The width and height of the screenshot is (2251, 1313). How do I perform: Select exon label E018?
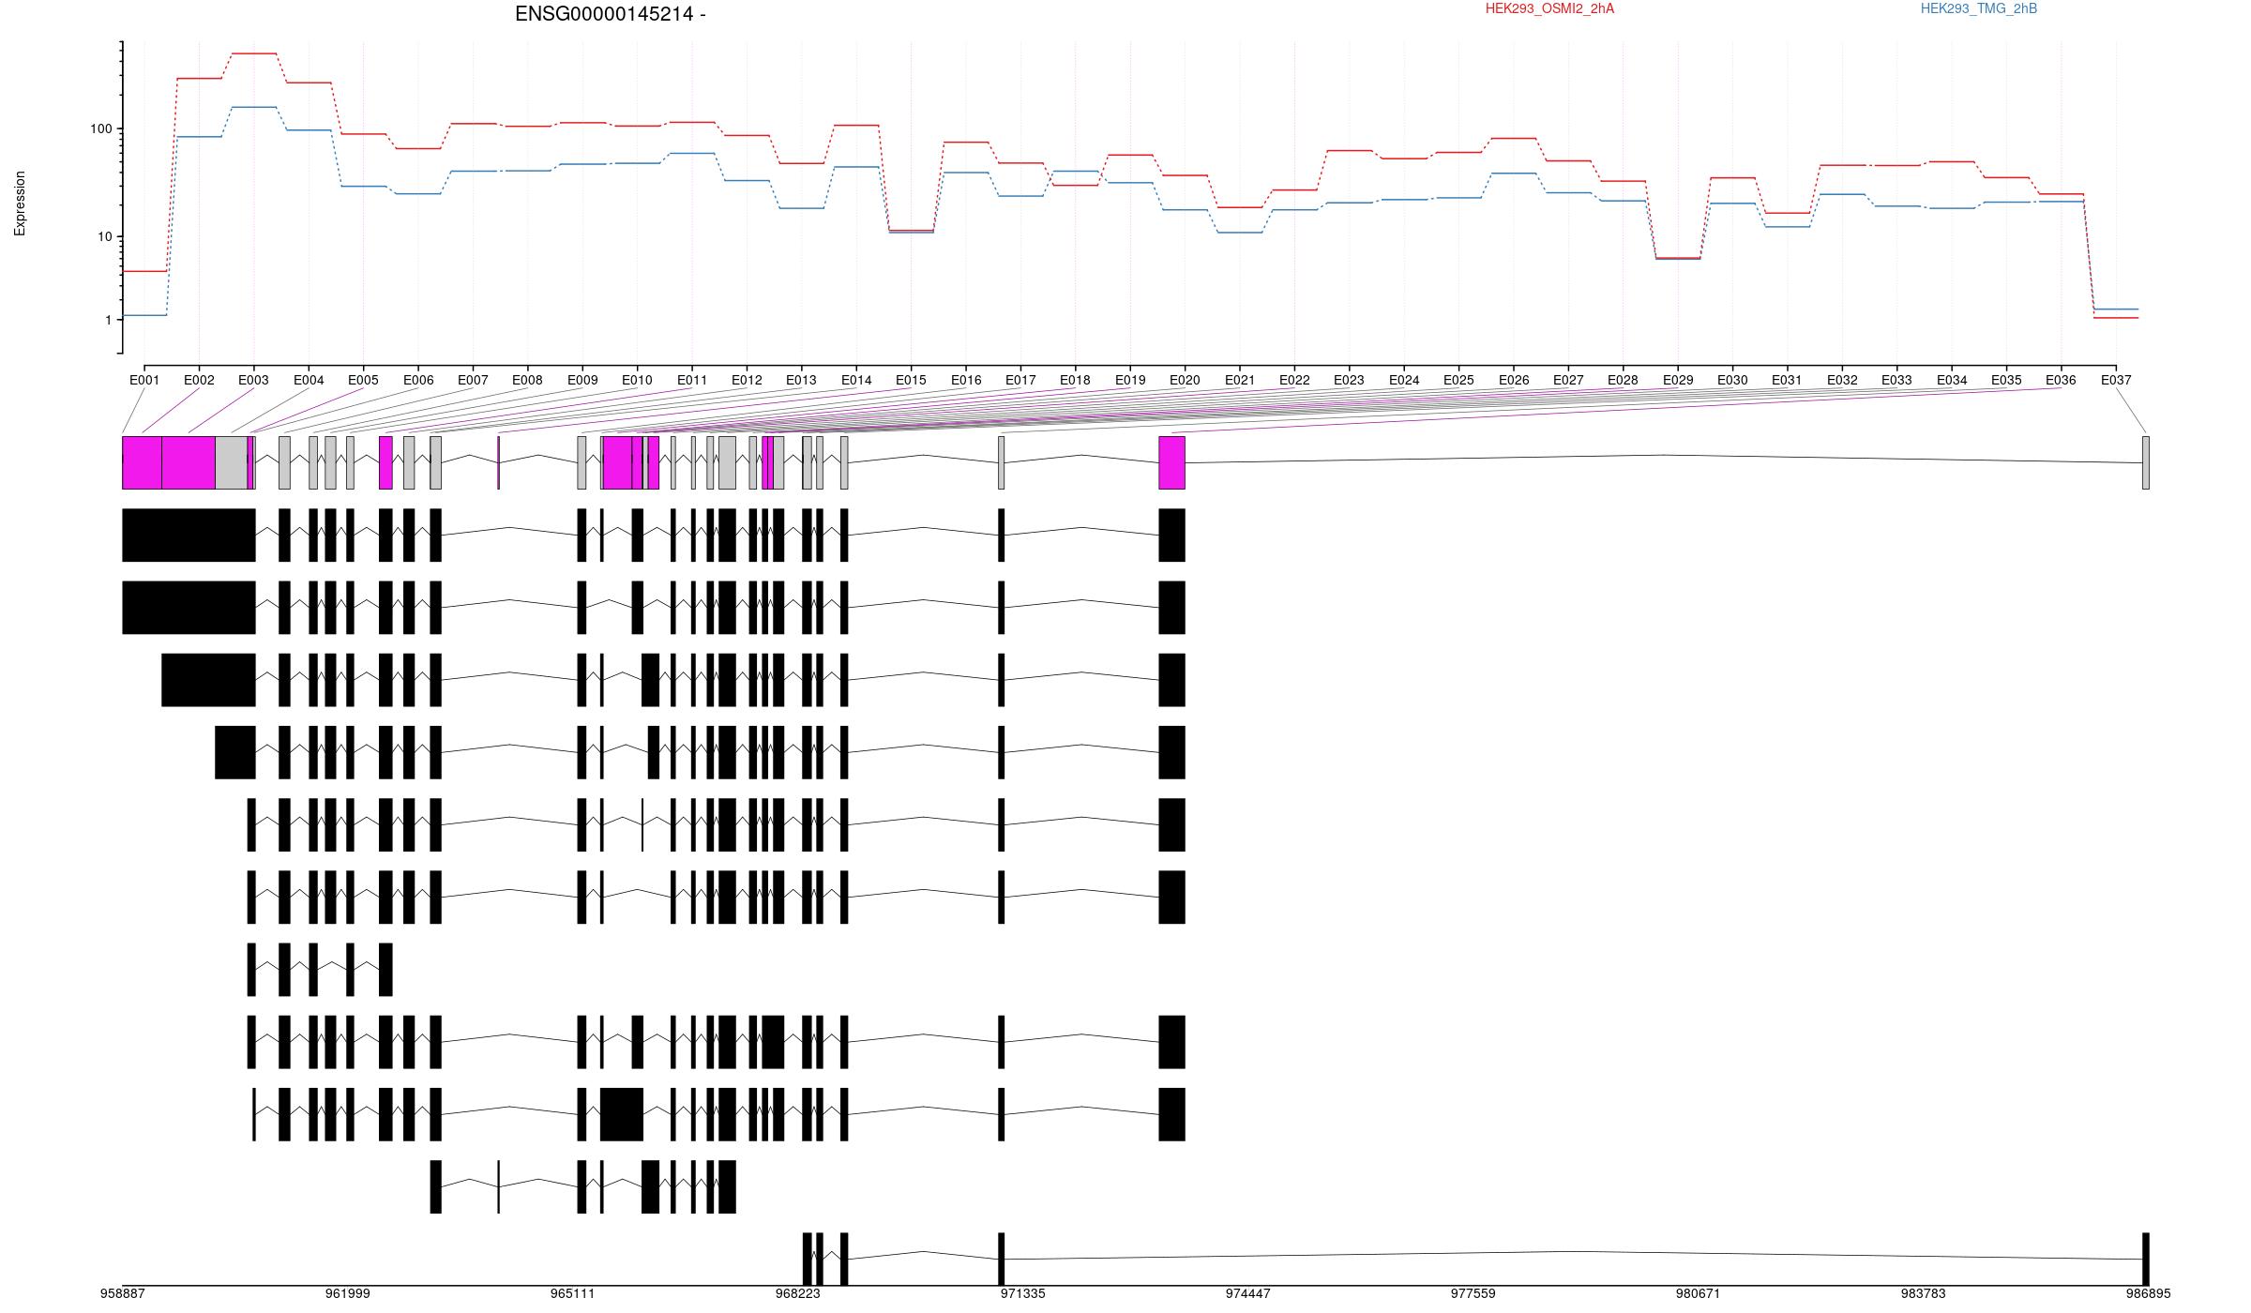(x=1075, y=381)
